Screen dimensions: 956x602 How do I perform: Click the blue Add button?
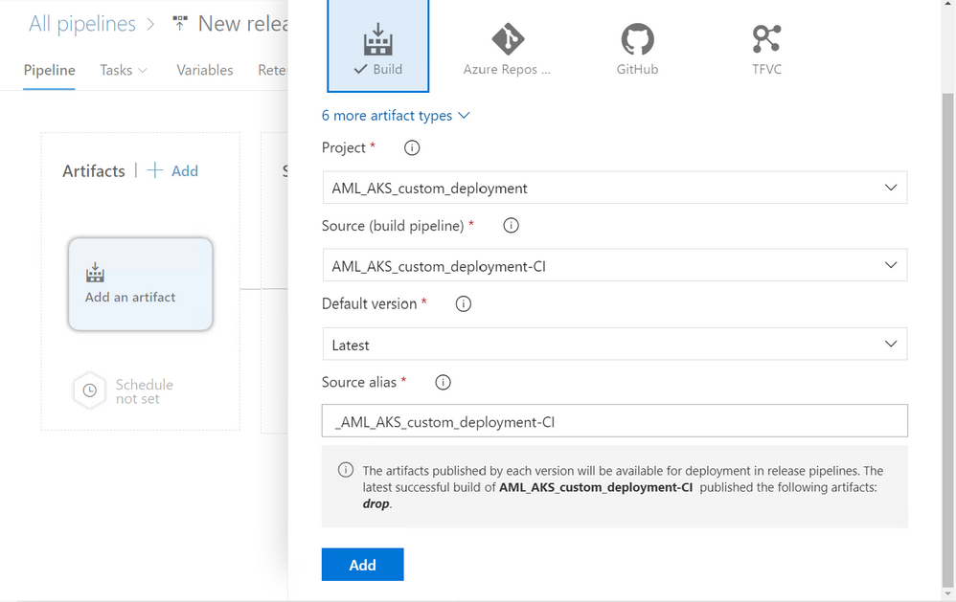point(363,565)
